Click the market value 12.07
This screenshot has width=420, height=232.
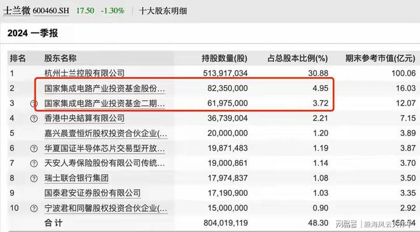click(406, 104)
